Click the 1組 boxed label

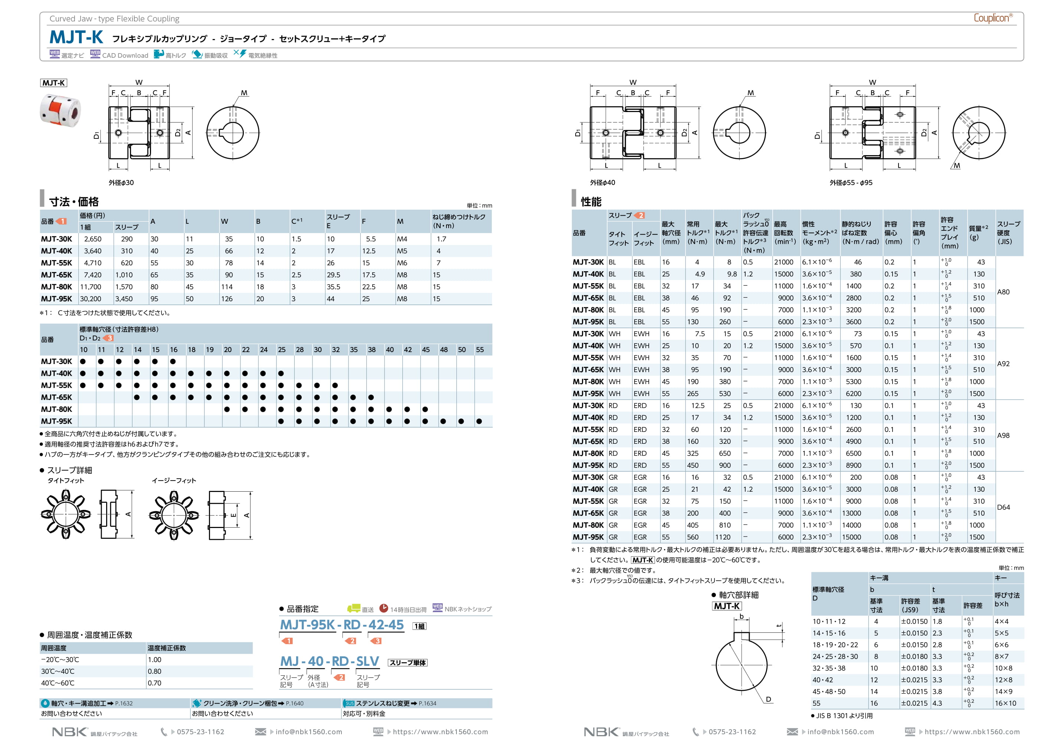click(x=419, y=626)
